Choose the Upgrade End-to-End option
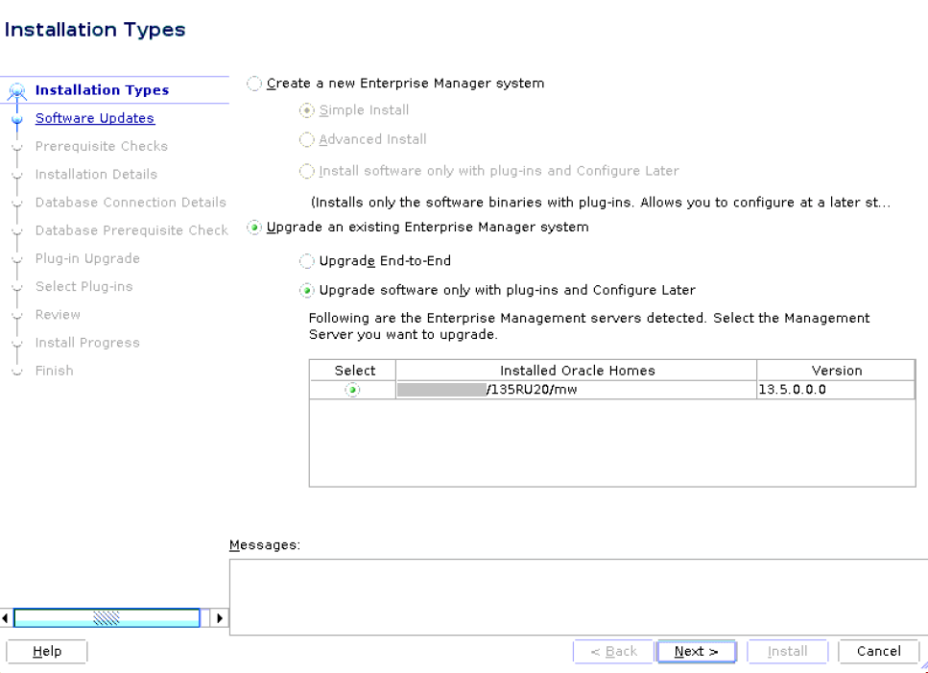Viewport: 928px width, 673px height. [306, 261]
